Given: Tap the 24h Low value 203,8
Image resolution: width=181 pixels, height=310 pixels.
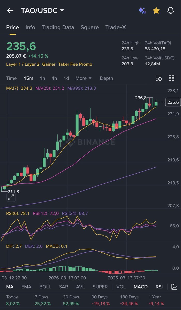Looking at the screenshot, I should (127, 64).
